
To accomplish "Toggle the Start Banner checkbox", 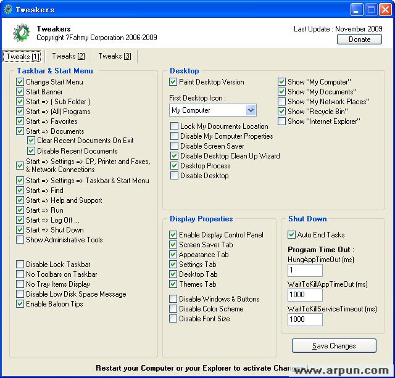I will (20, 92).
